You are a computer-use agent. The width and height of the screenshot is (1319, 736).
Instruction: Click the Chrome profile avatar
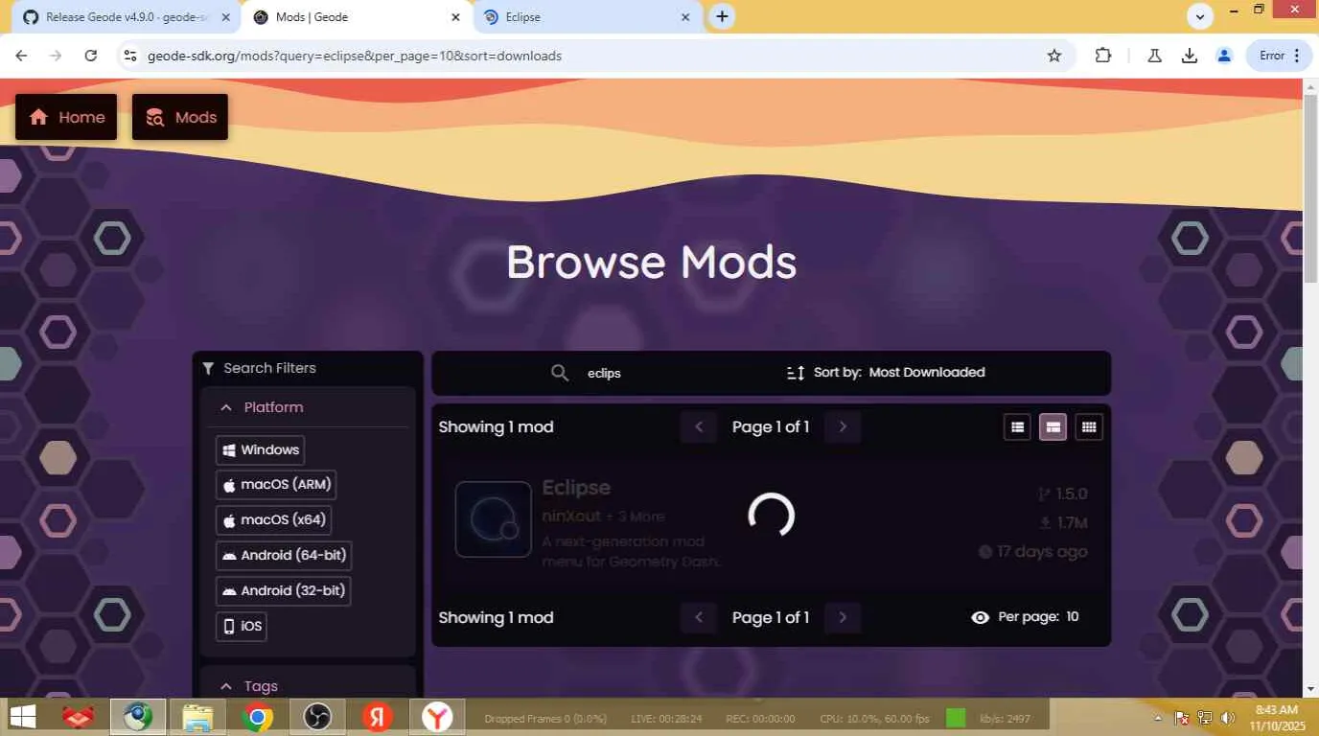pos(1224,56)
